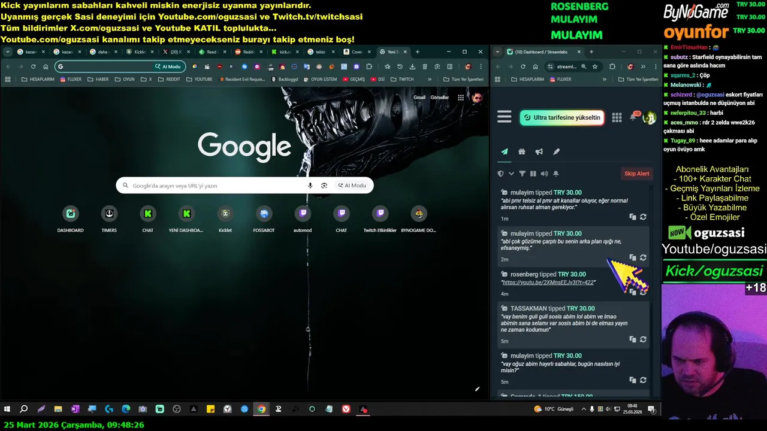Open taskbar search magnifier
This screenshot has width=767, height=431.
tap(24, 409)
